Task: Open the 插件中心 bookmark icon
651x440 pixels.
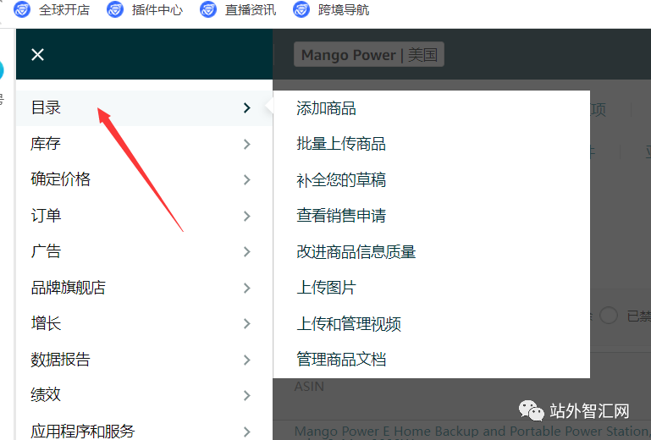Action: pyautogui.click(x=115, y=9)
